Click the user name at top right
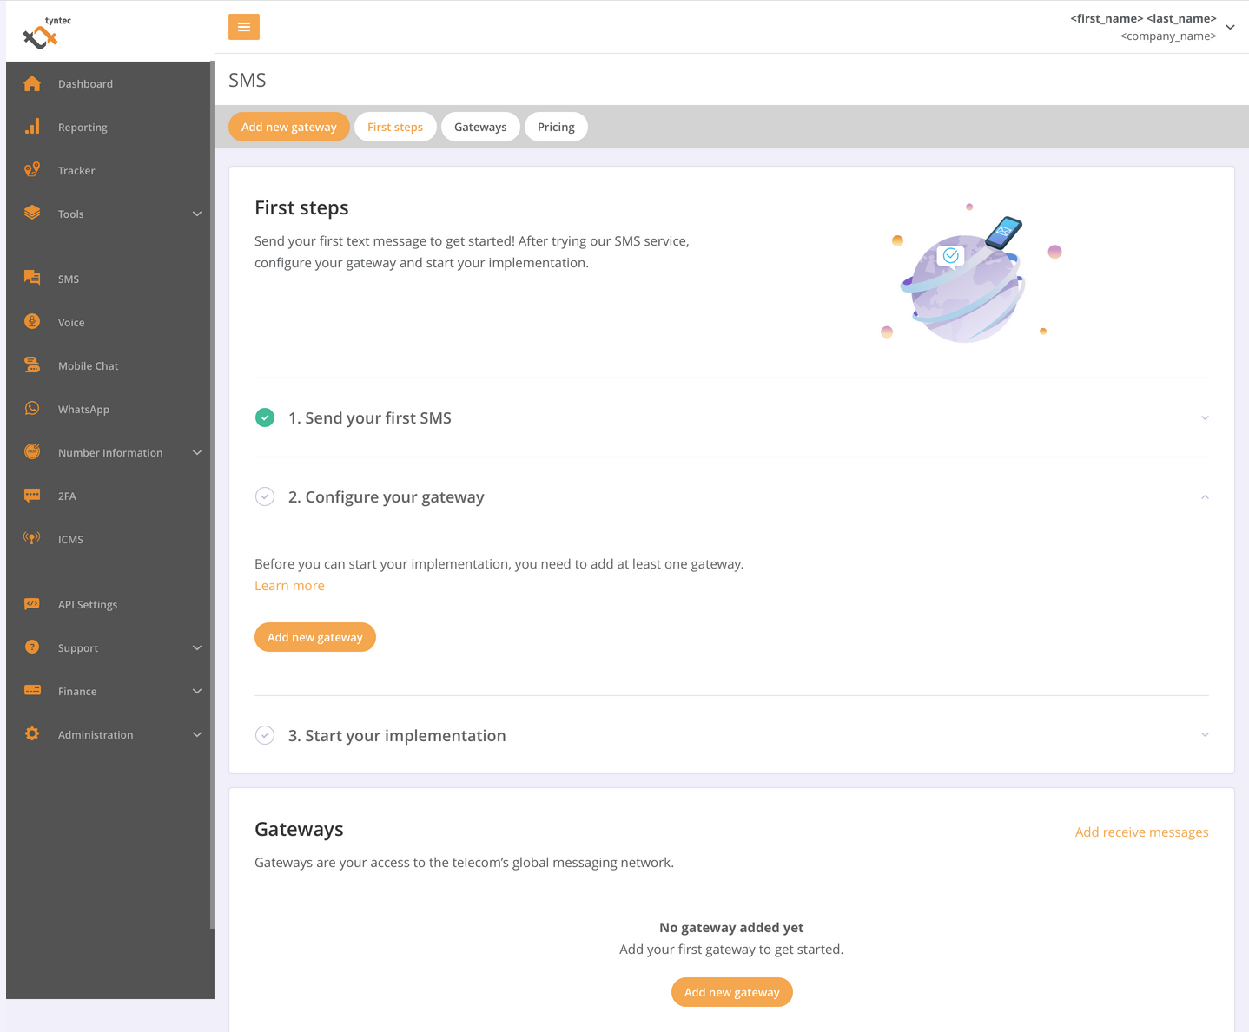This screenshot has height=1032, width=1249. tap(1143, 18)
